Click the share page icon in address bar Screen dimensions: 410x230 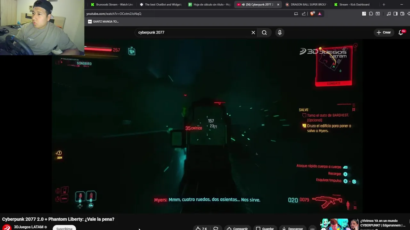[x=304, y=14]
